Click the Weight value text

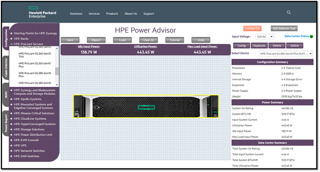292,96
